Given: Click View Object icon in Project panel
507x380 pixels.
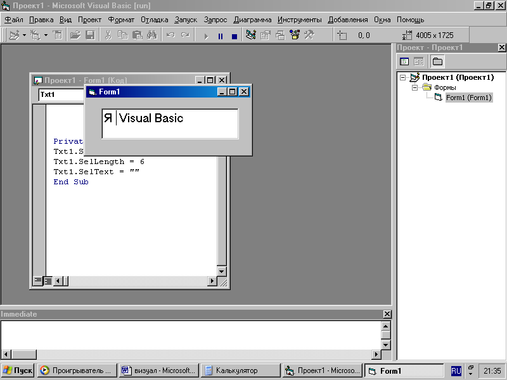Looking at the screenshot, I should 419,61.
